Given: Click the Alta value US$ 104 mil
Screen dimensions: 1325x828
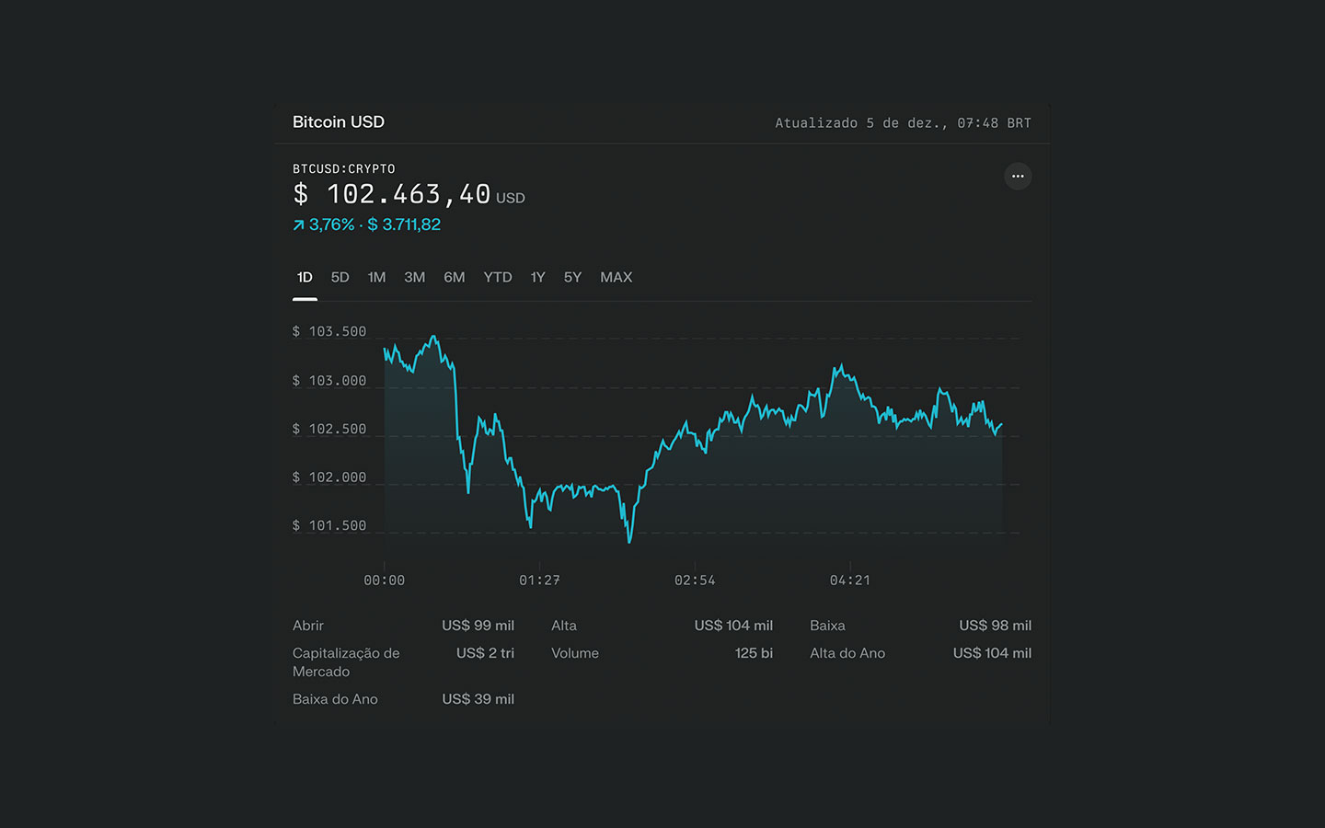Looking at the screenshot, I should [733, 626].
